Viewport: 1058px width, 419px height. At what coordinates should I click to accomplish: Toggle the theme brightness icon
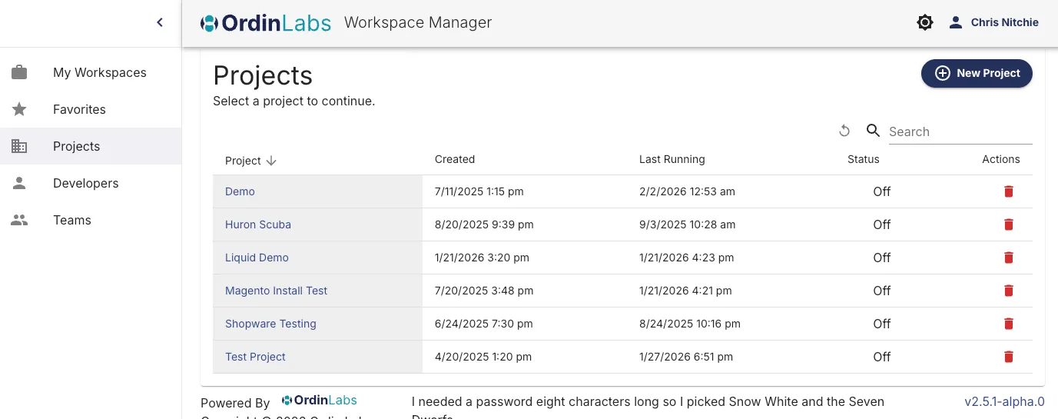[925, 23]
